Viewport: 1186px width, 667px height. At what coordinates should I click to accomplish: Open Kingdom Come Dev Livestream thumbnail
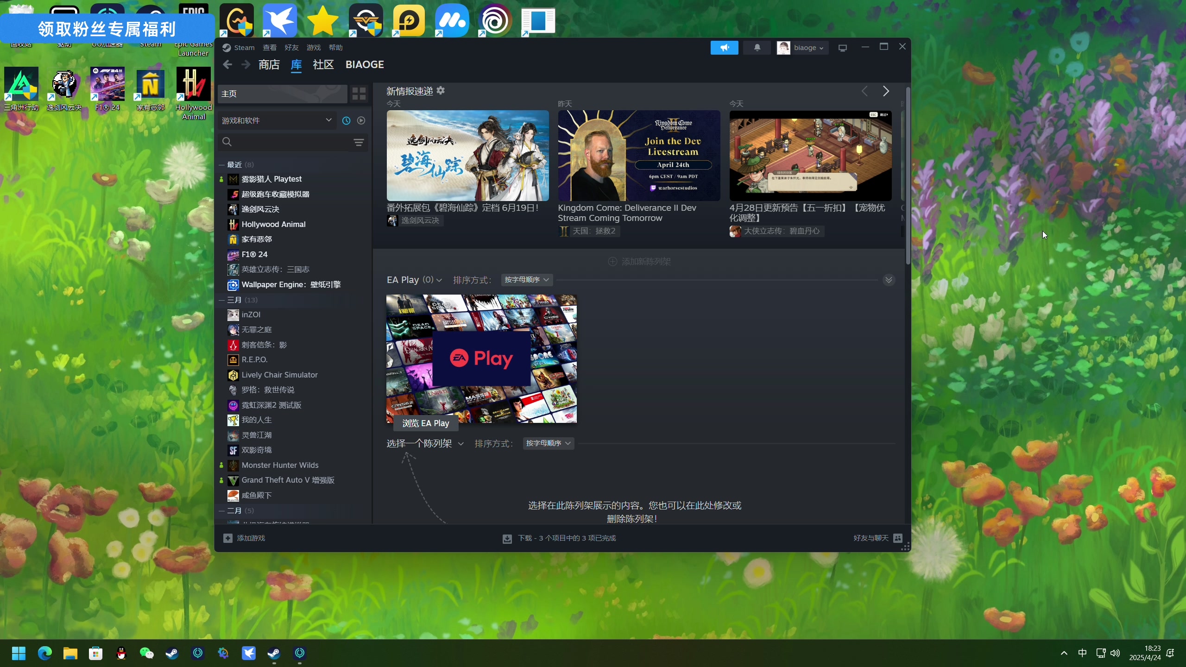pos(639,156)
